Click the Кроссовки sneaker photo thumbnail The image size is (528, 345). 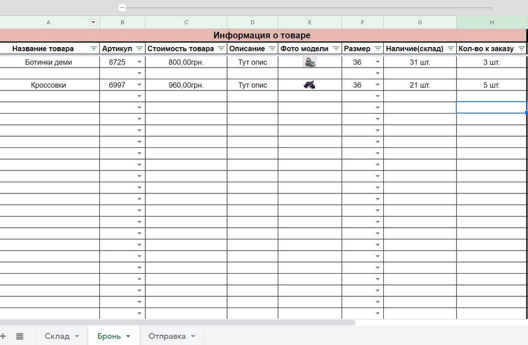309,85
